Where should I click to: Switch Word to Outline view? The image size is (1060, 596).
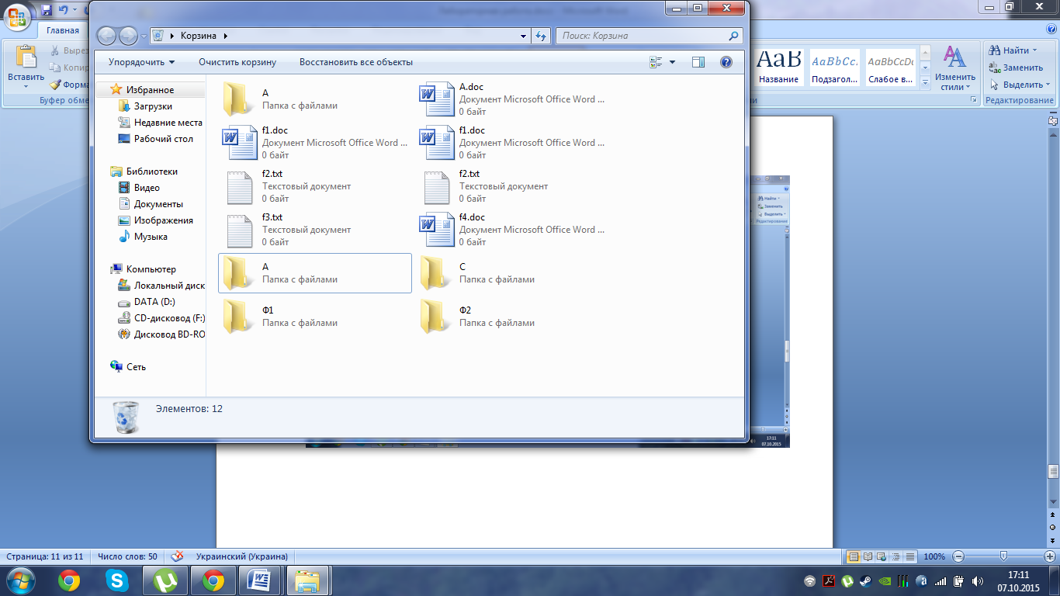tap(895, 556)
